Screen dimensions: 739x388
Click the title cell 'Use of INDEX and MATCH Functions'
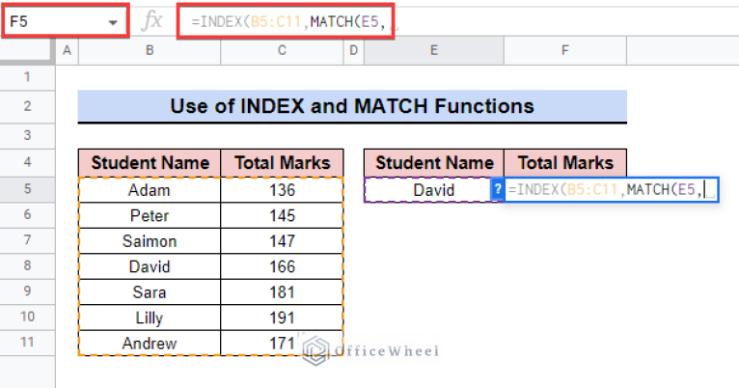point(352,106)
